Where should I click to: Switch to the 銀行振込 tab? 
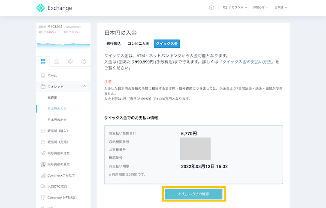[x=114, y=43]
